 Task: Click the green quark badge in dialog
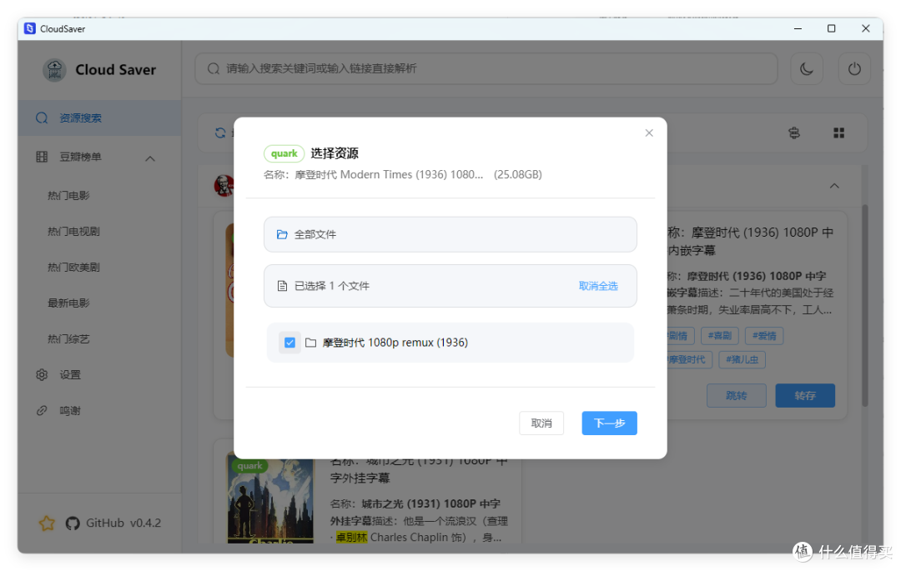[x=284, y=153]
